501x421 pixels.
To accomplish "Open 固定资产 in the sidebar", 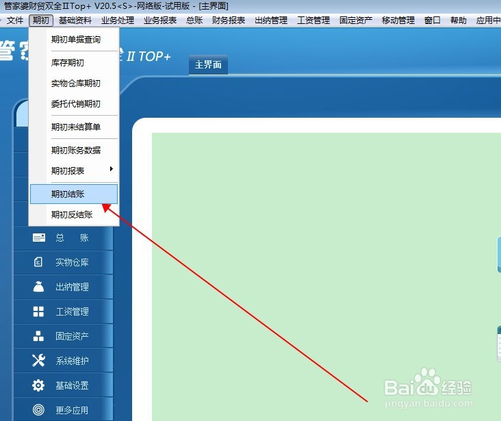I will pyautogui.click(x=73, y=336).
